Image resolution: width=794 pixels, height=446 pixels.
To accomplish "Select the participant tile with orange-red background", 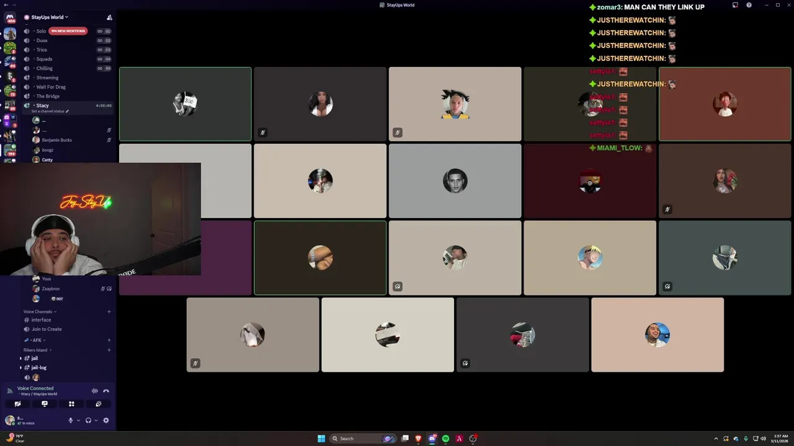I will tap(725, 104).
